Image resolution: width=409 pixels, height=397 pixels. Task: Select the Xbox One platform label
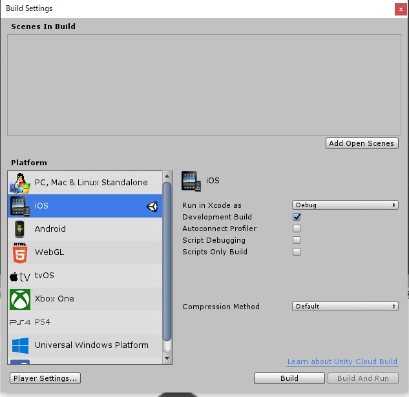54,298
